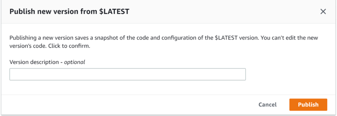Image resolution: width=337 pixels, height=116 pixels.
Task: Click the Publish button
Action: [308, 105]
